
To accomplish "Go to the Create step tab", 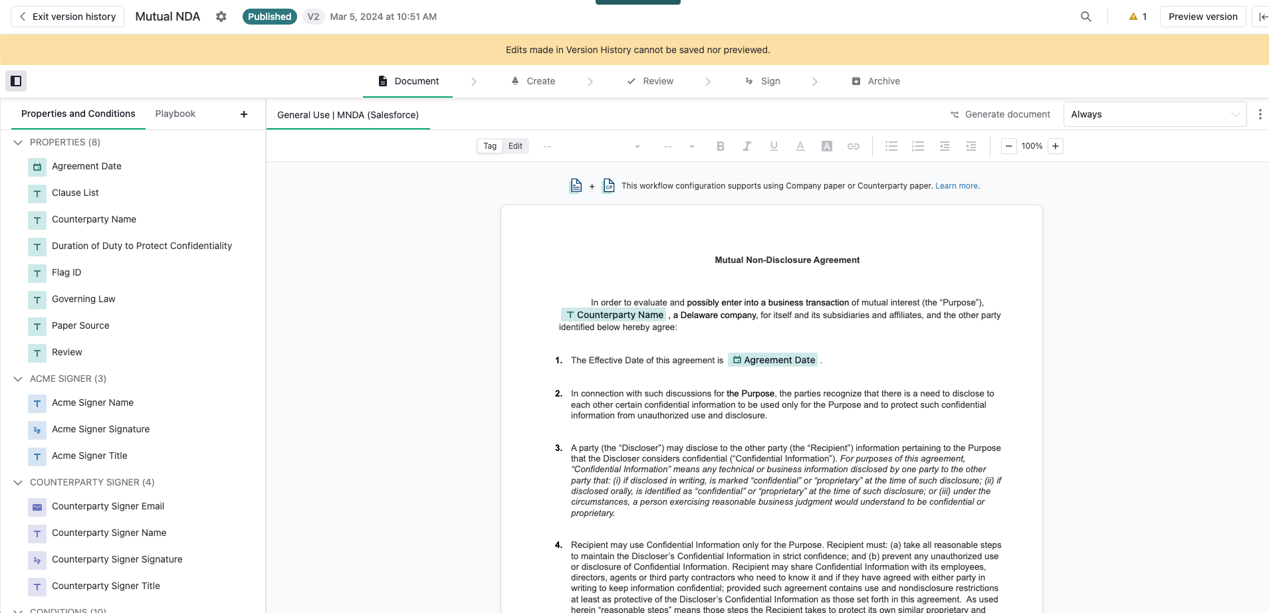I will pos(533,81).
